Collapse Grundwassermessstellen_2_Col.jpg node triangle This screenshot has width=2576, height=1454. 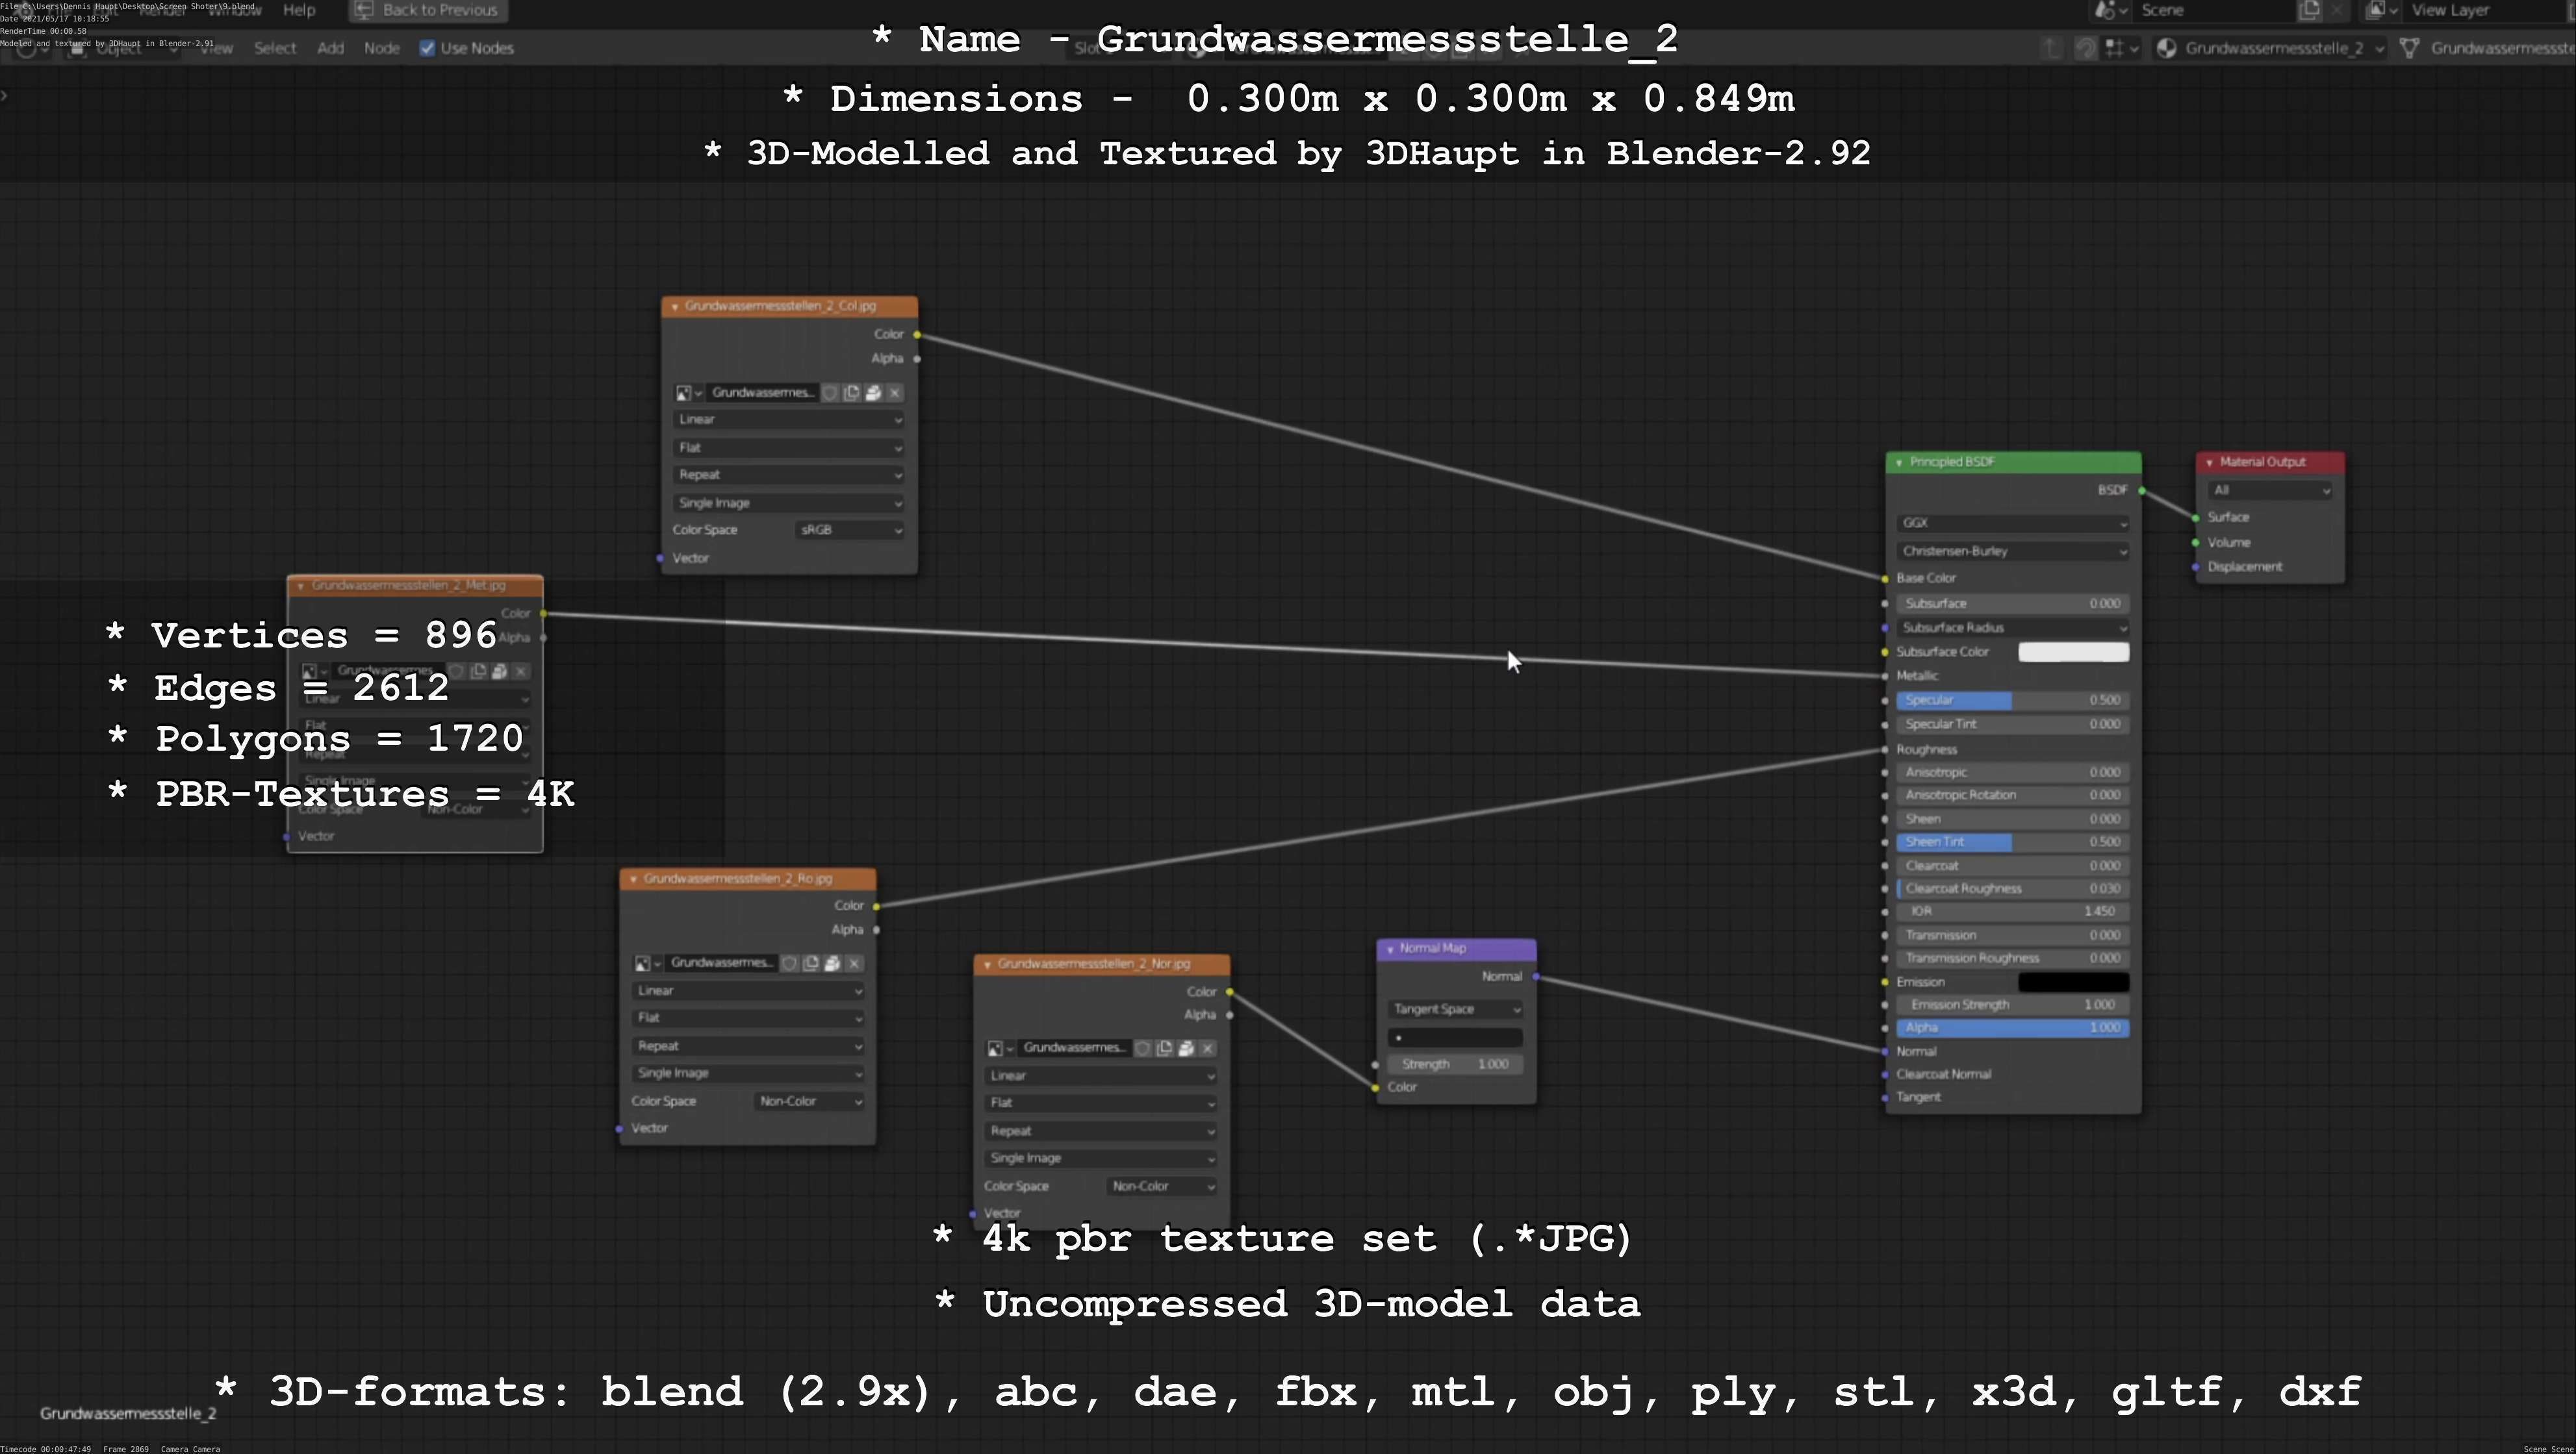675,307
